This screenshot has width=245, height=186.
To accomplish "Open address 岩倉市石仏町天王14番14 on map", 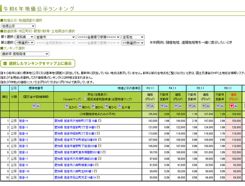I will coord(75,177).
